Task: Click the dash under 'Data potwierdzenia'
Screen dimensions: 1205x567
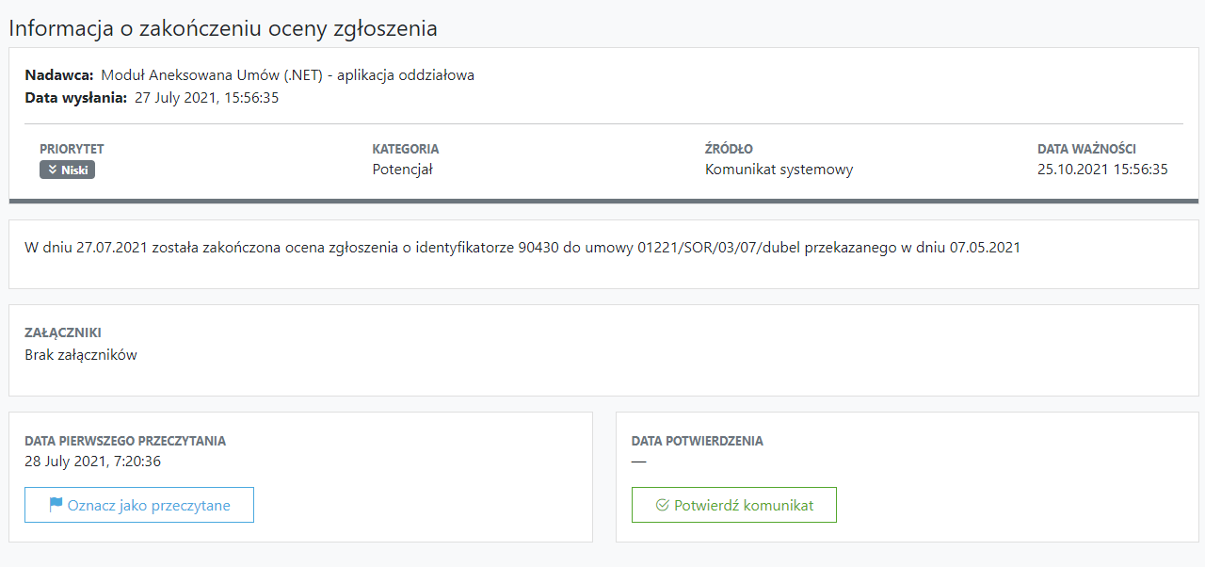Action: 639,462
